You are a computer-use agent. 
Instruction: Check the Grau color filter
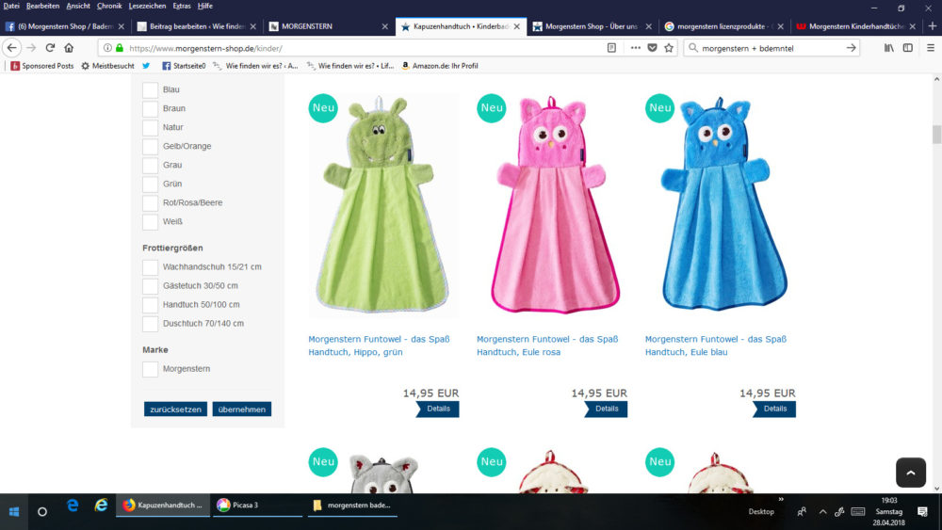[x=150, y=165]
